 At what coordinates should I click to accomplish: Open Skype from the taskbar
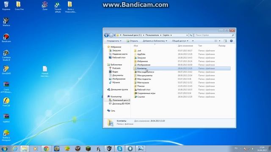coord(119,149)
